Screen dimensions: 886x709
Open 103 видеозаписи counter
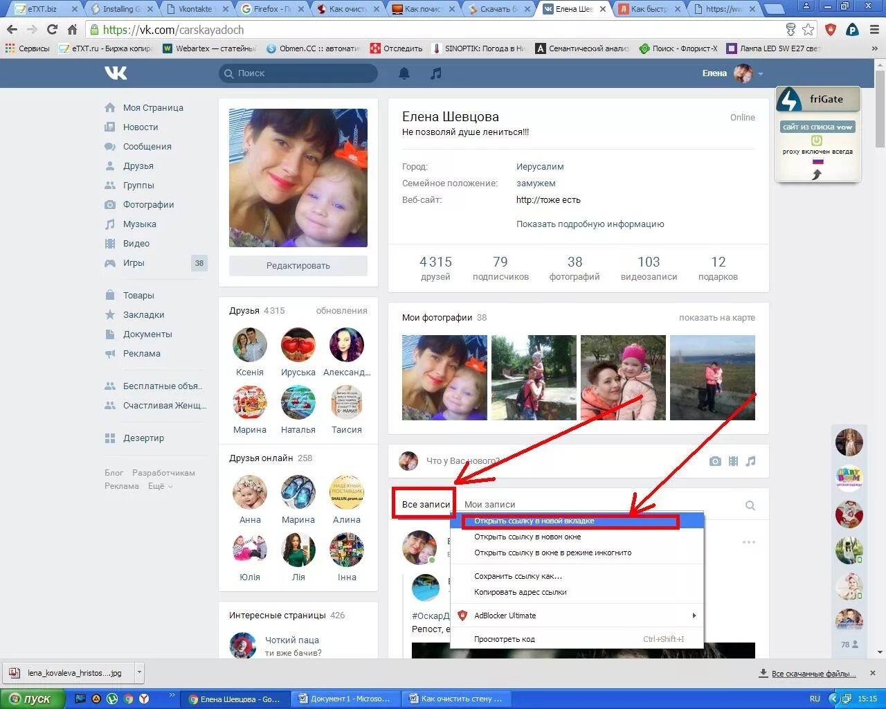649,268
